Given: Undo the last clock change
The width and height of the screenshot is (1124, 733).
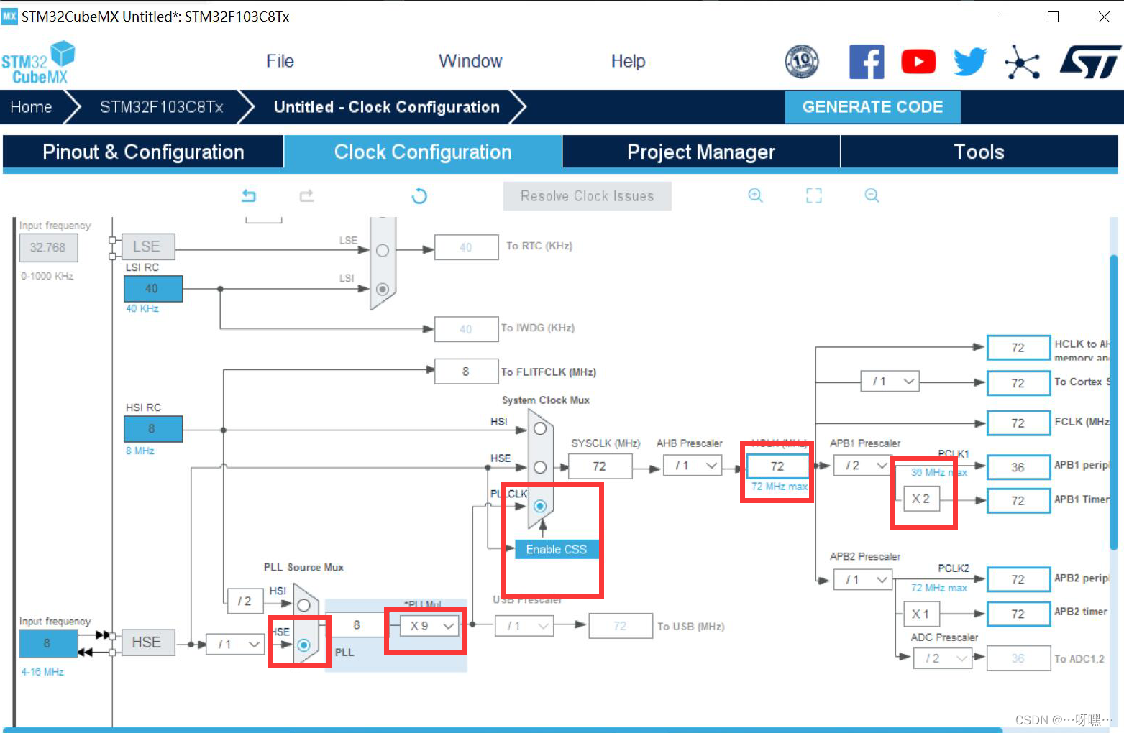Looking at the screenshot, I should click(x=249, y=195).
